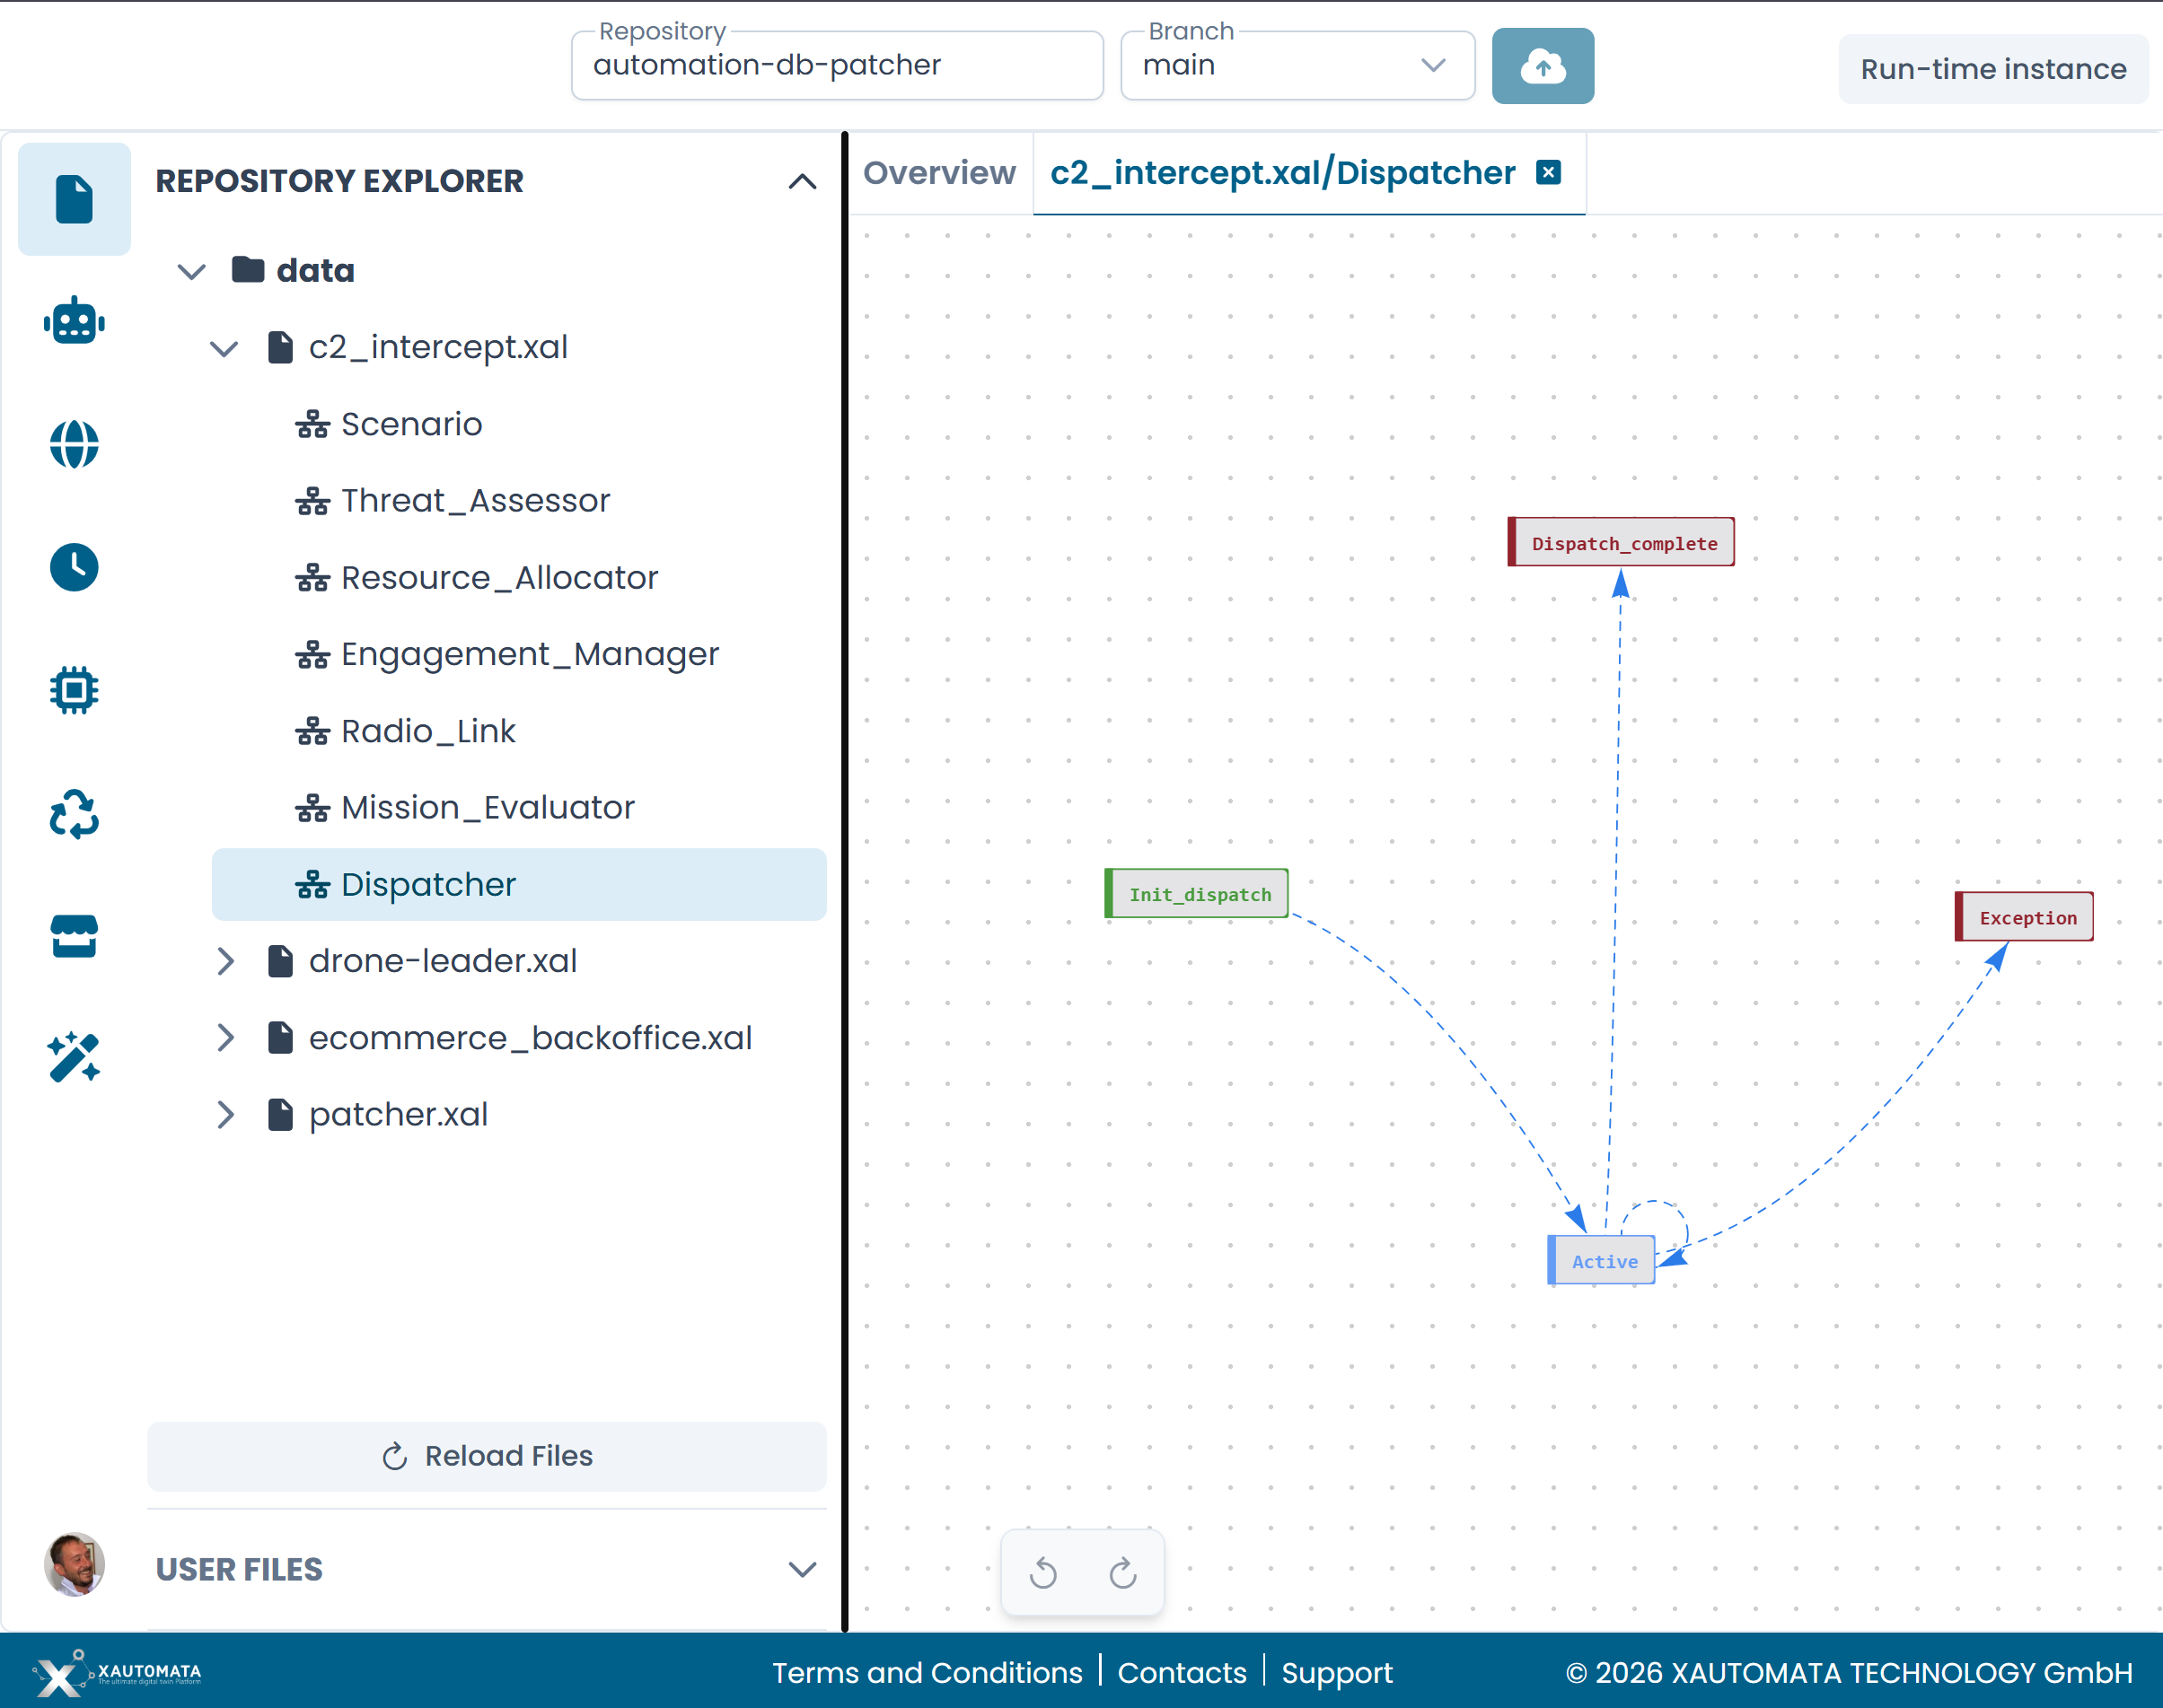This screenshot has width=2163, height=1708.
Task: Collapse the c2_intercept.xal file entry
Action: [224, 348]
